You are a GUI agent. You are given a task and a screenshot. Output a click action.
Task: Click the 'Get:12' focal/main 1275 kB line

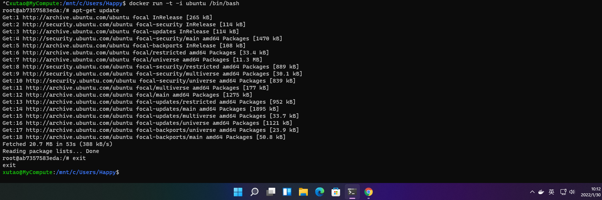[x=127, y=95]
